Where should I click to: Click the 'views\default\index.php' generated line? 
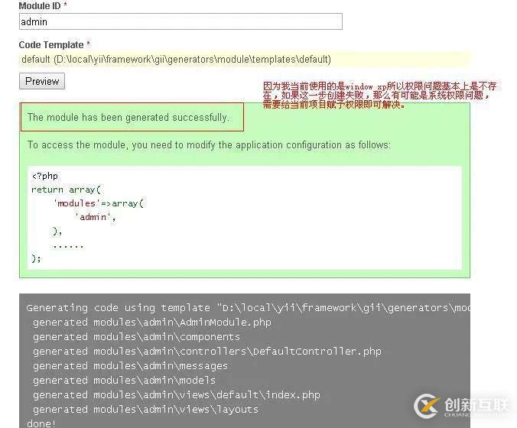[177, 394]
